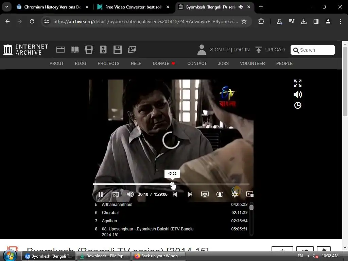Play playlist item 08. Uposonghaar

click(171, 231)
